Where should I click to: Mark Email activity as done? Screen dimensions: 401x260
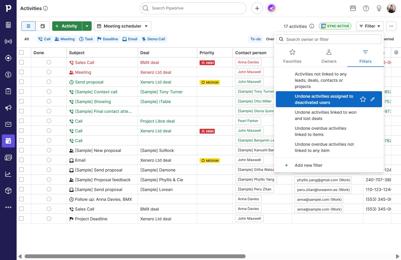coord(49,160)
